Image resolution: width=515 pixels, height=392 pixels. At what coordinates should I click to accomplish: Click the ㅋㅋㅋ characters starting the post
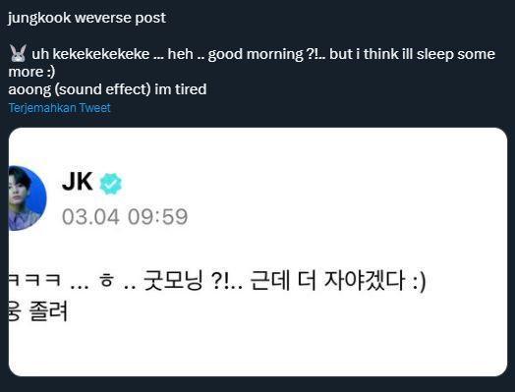tap(34, 280)
